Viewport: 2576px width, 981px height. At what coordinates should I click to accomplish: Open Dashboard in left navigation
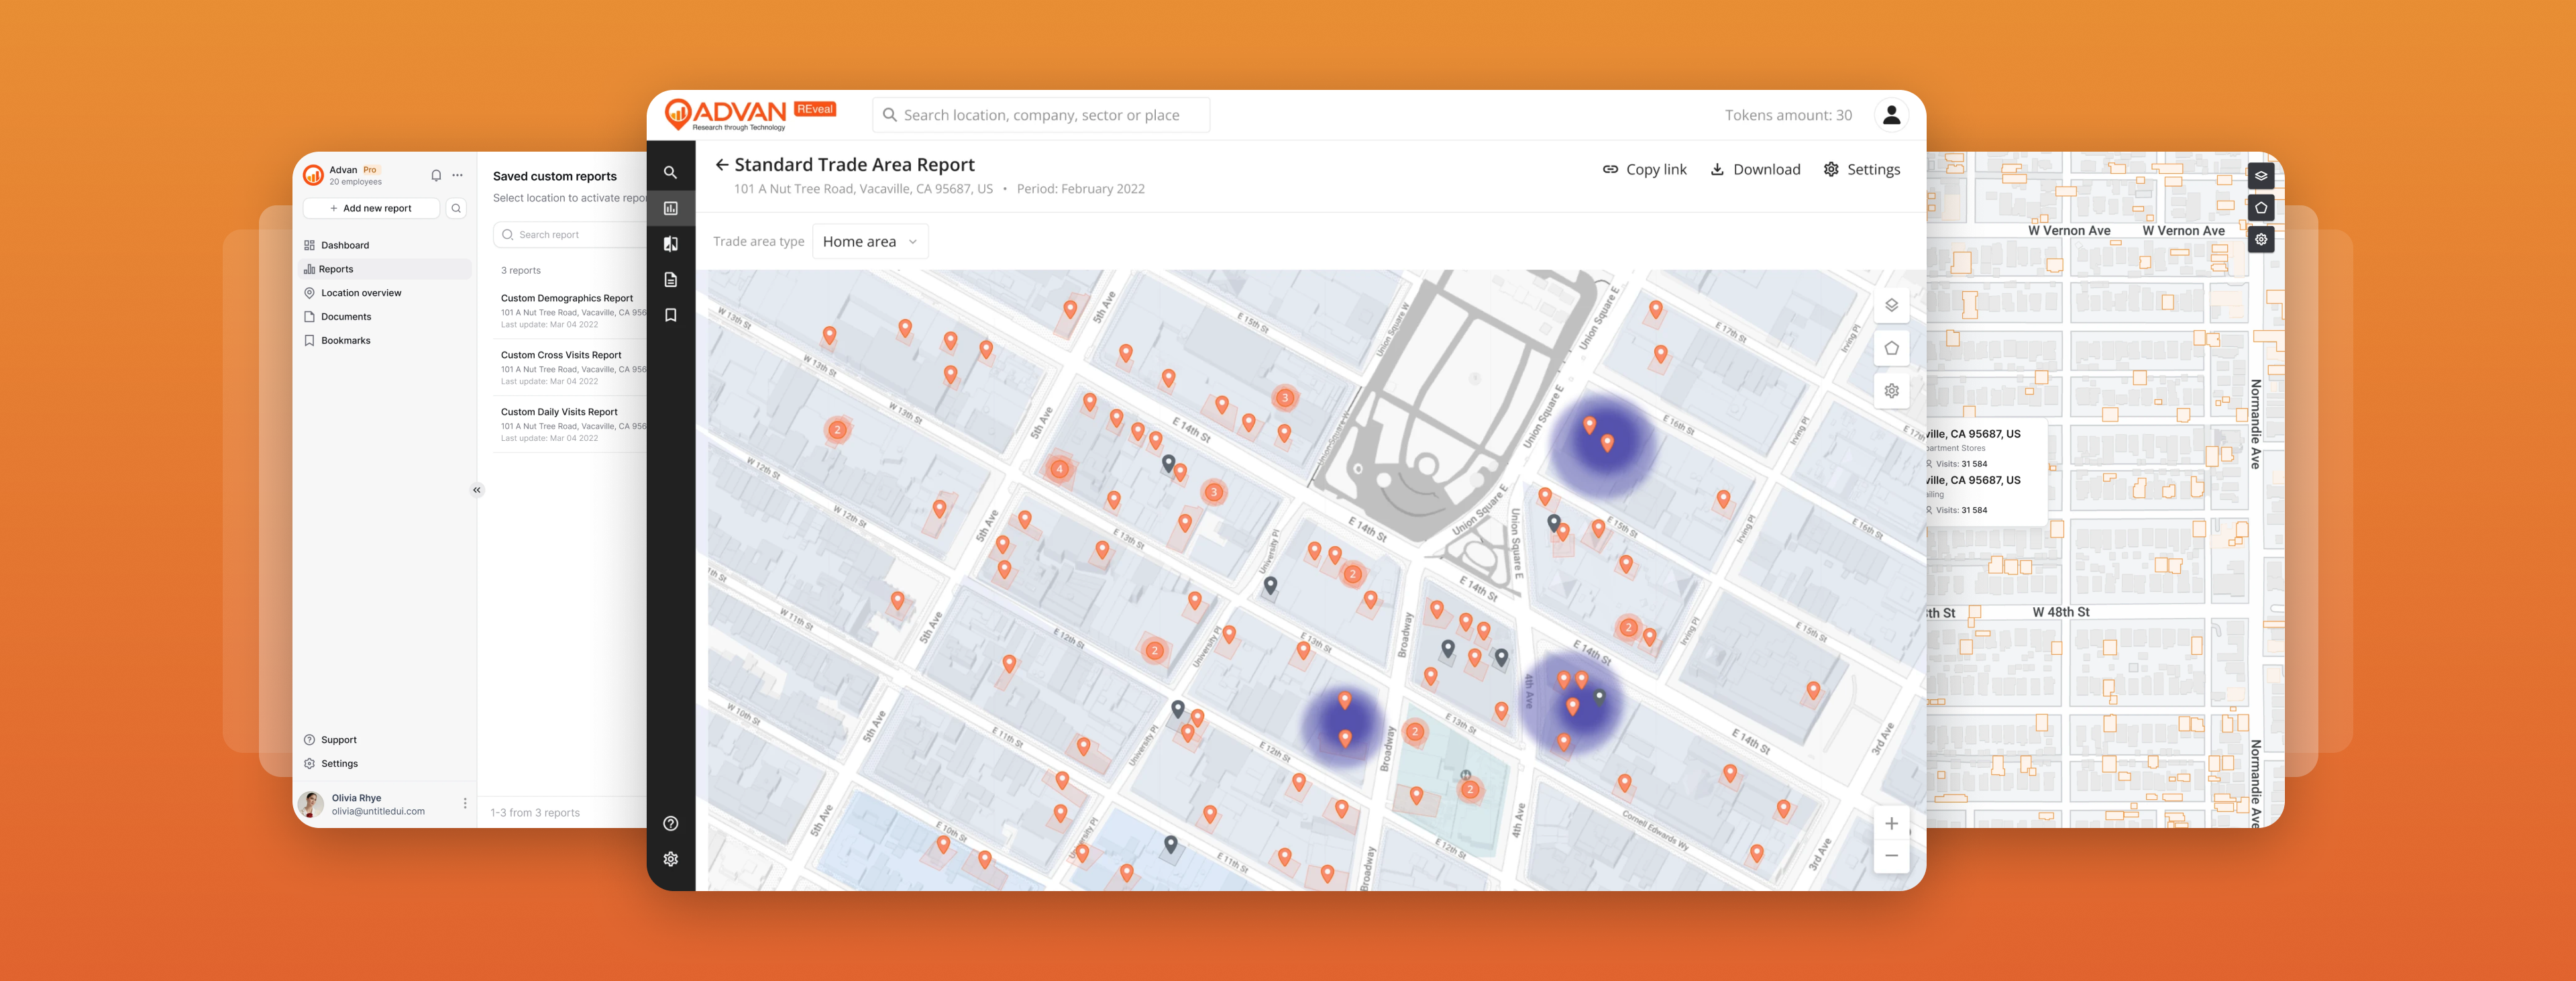coord(385,245)
